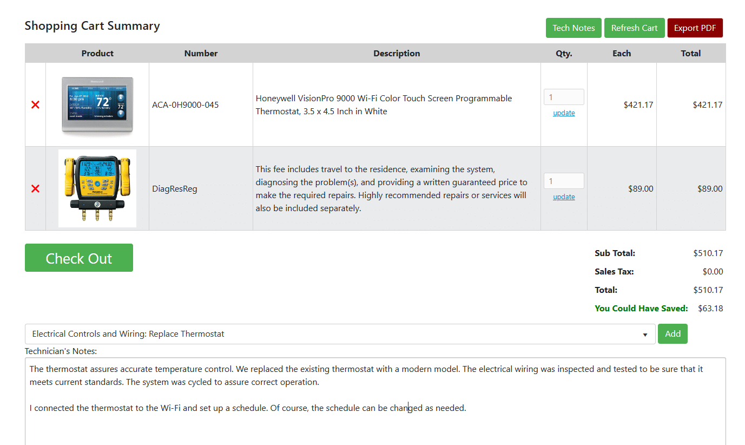The height and width of the screenshot is (445, 745).
Task: Expand the Electrical Controls and Wiring dropdown
Action: pyautogui.click(x=340, y=334)
